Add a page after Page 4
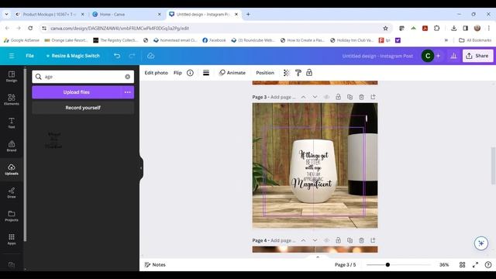Viewport: 496px width, 279px height. 373,240
